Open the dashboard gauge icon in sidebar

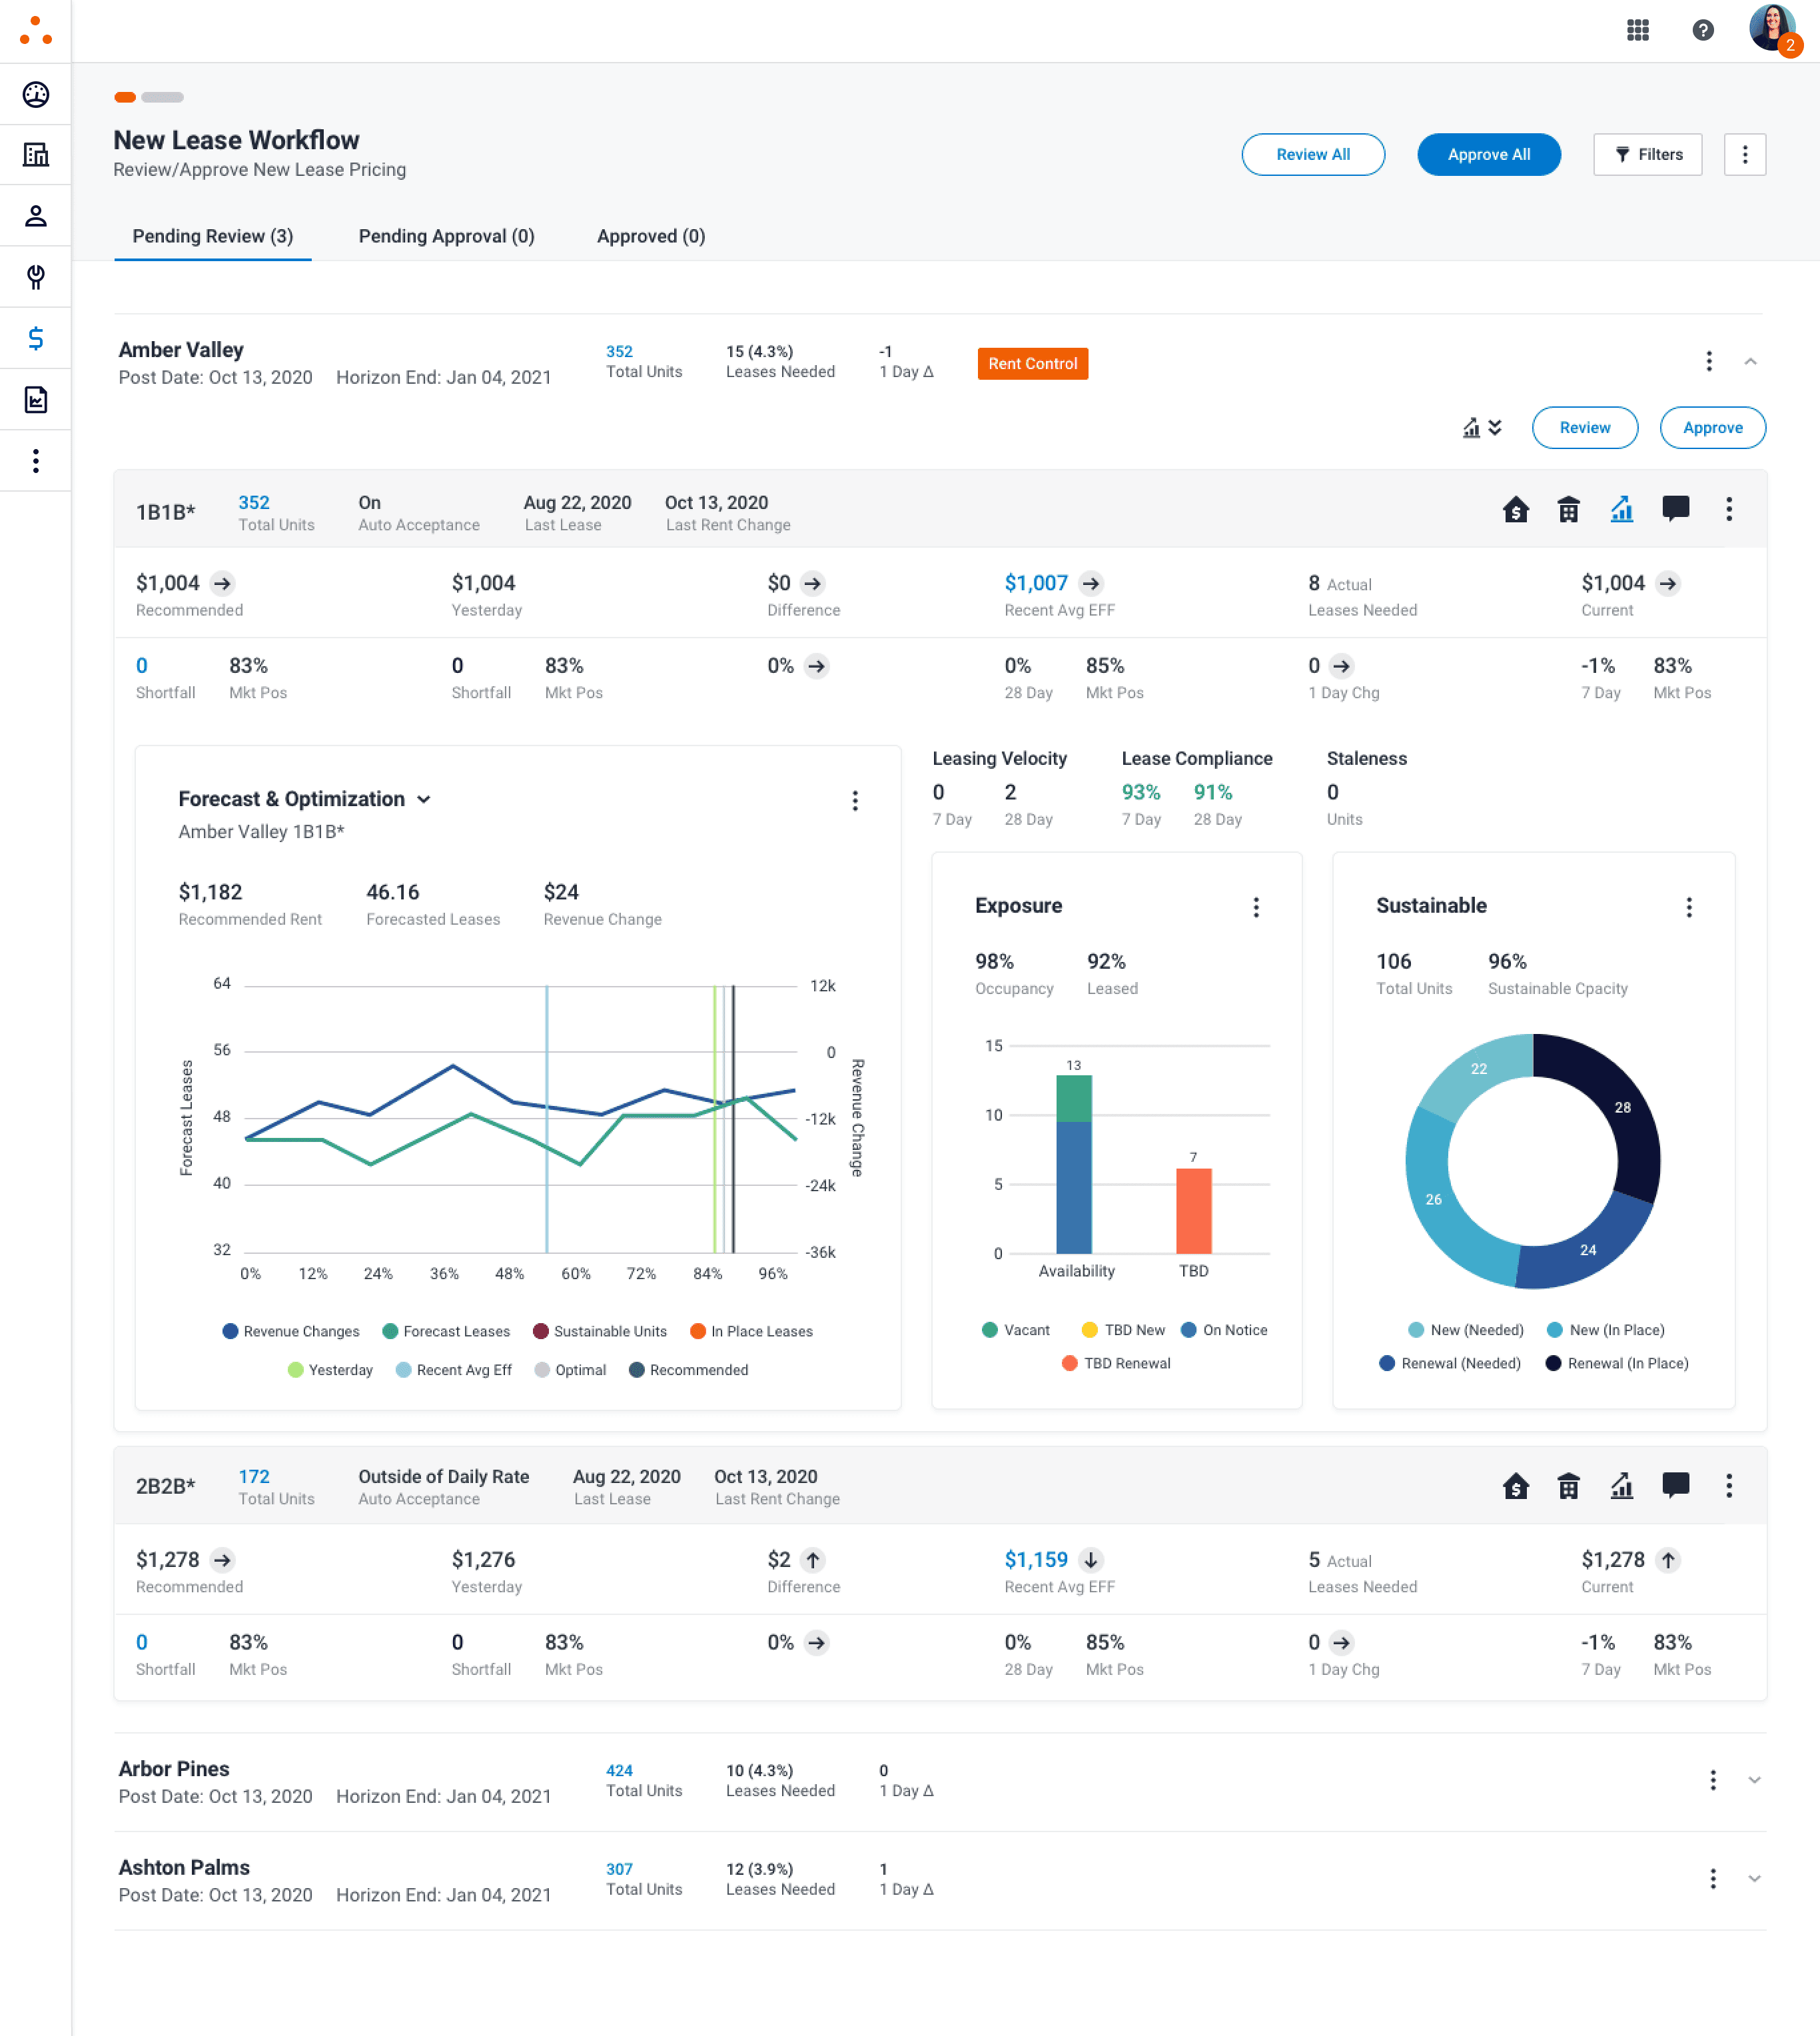pyautogui.click(x=36, y=94)
